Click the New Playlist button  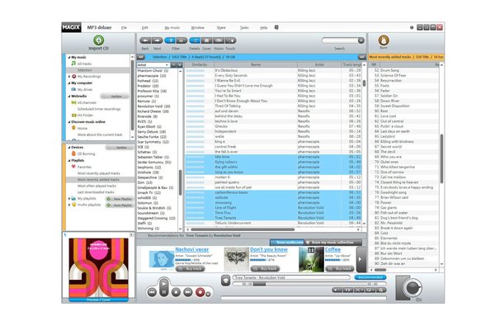coord(120,199)
